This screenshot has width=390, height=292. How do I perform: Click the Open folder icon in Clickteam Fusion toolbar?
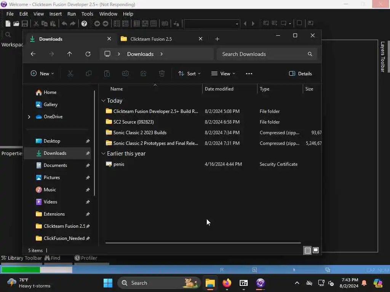click(16, 24)
